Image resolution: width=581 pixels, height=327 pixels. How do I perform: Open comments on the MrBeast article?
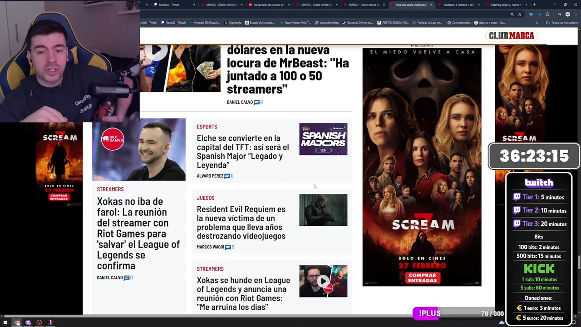(x=258, y=102)
